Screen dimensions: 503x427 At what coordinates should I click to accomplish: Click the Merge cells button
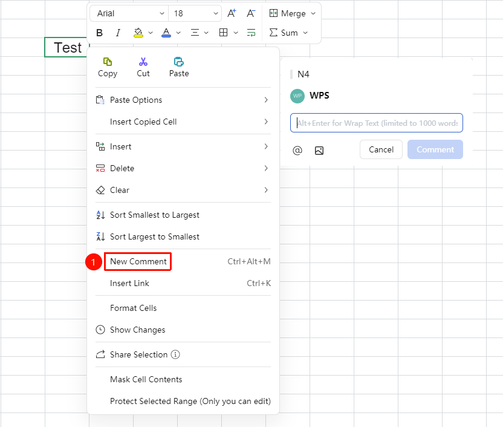(x=287, y=13)
